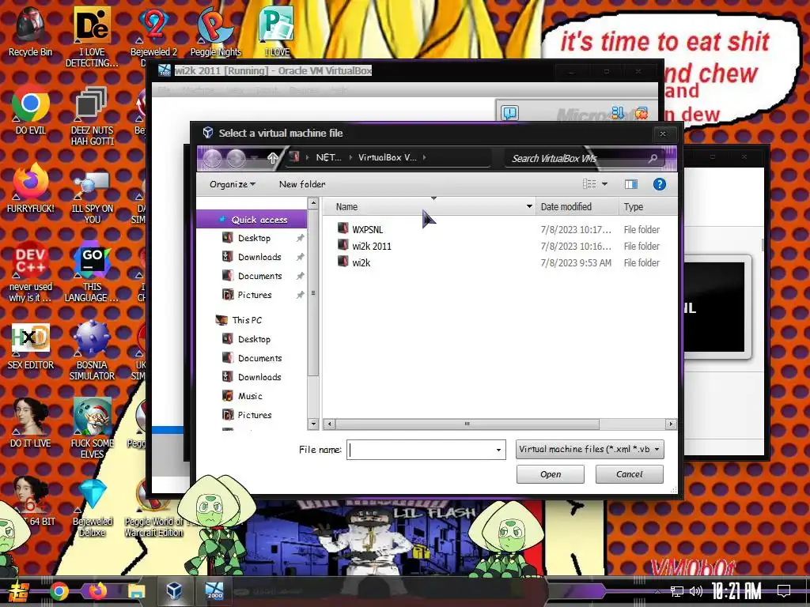Click the Search VirtualBox VMs field

tap(576, 158)
